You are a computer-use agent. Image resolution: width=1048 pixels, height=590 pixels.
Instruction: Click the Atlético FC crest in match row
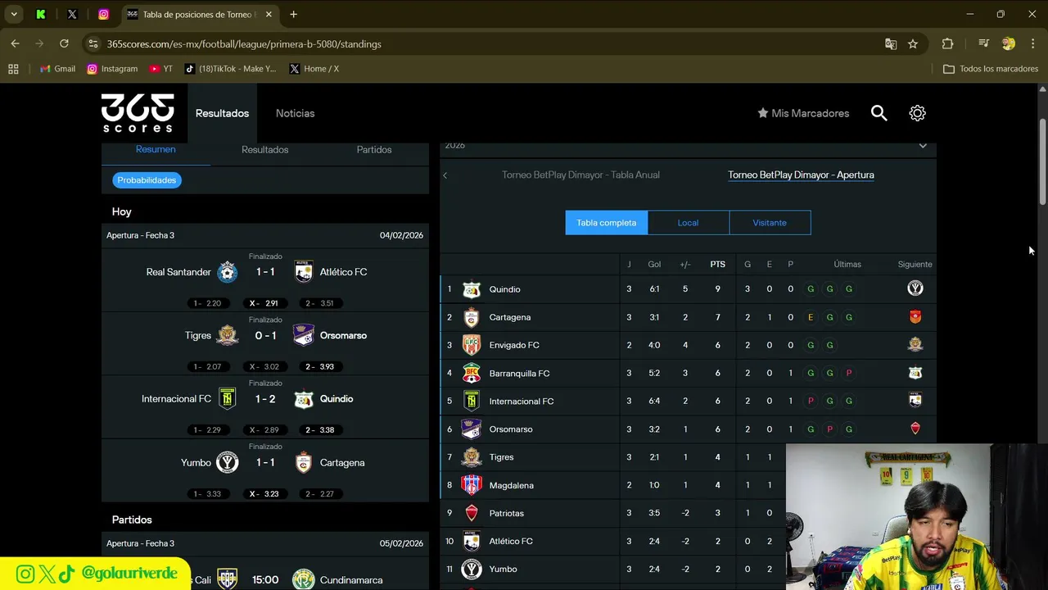(x=304, y=272)
